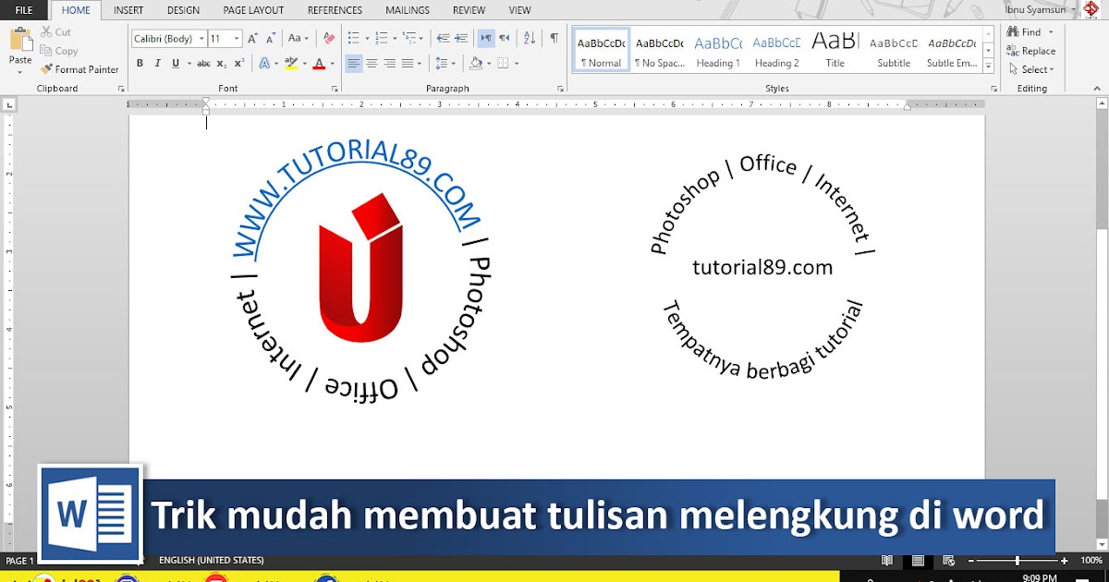Open the FILE tab
This screenshot has width=1109, height=582.
(24, 10)
